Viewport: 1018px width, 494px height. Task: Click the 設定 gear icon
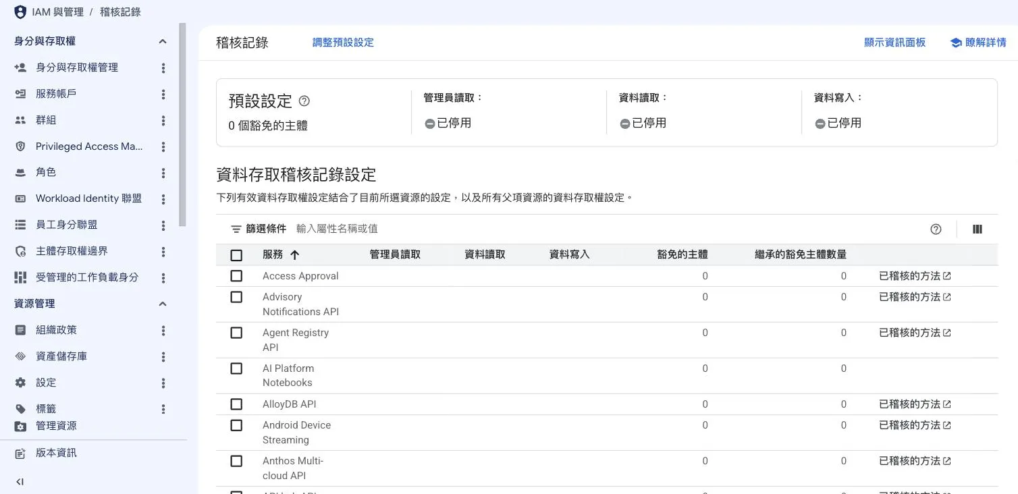tap(20, 383)
